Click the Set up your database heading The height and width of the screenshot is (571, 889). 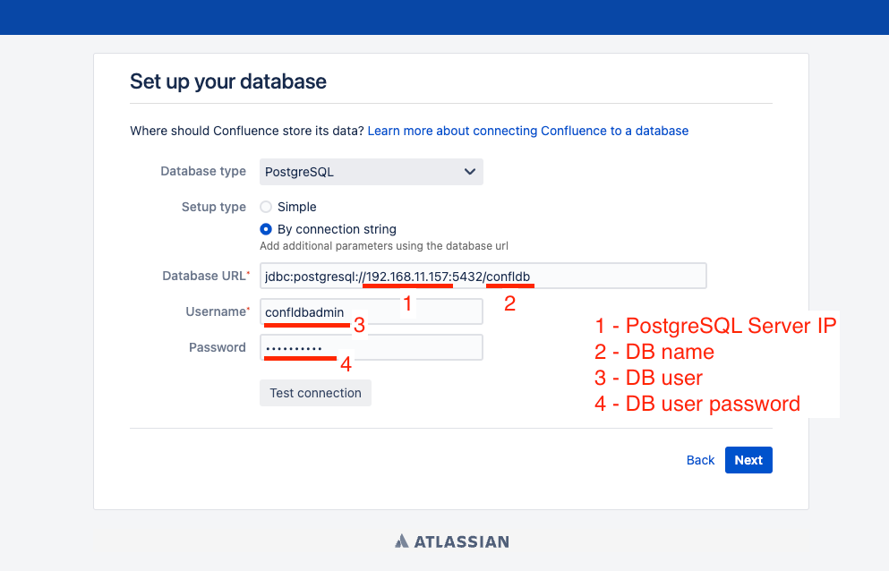[228, 81]
